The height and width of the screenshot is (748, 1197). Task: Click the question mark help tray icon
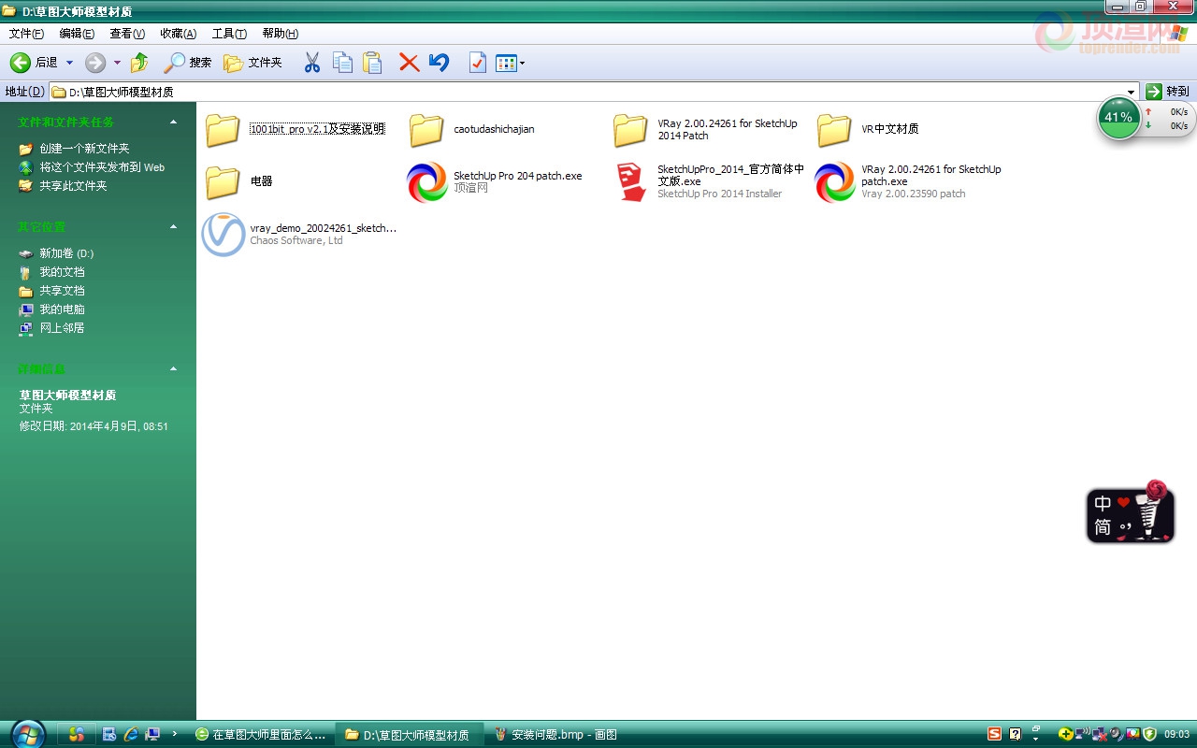coord(1015,734)
